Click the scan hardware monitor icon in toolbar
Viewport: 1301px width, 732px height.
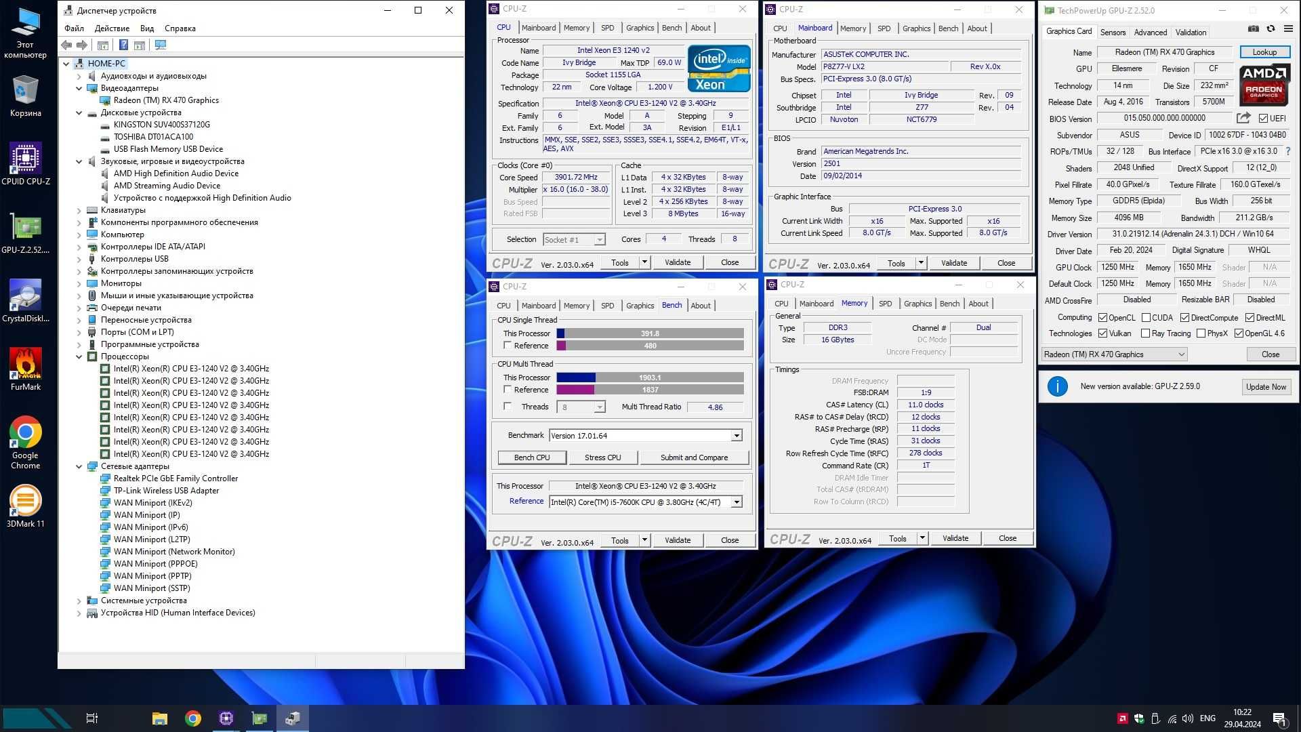(161, 45)
